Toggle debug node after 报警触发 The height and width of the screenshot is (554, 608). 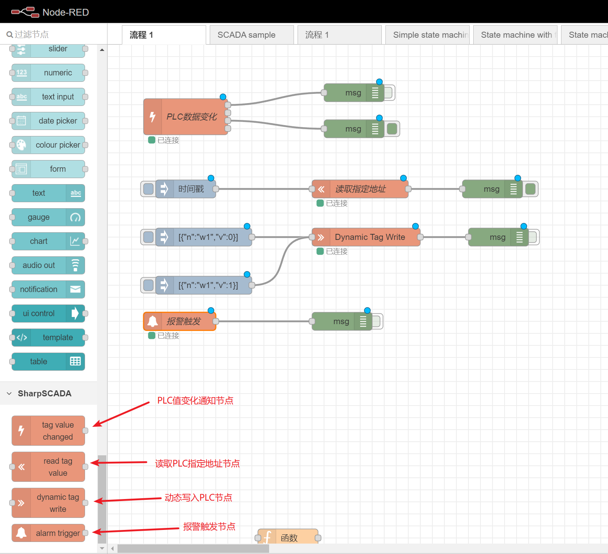(x=377, y=321)
